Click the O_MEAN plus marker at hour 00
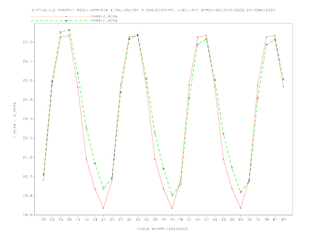Screen dimensions: 309x239 44,180
